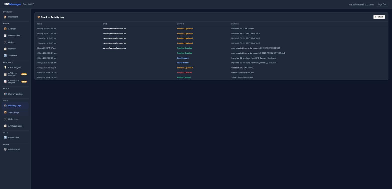Refresh the stock activity log
Screen dimensions: 392x189
coord(379,17)
